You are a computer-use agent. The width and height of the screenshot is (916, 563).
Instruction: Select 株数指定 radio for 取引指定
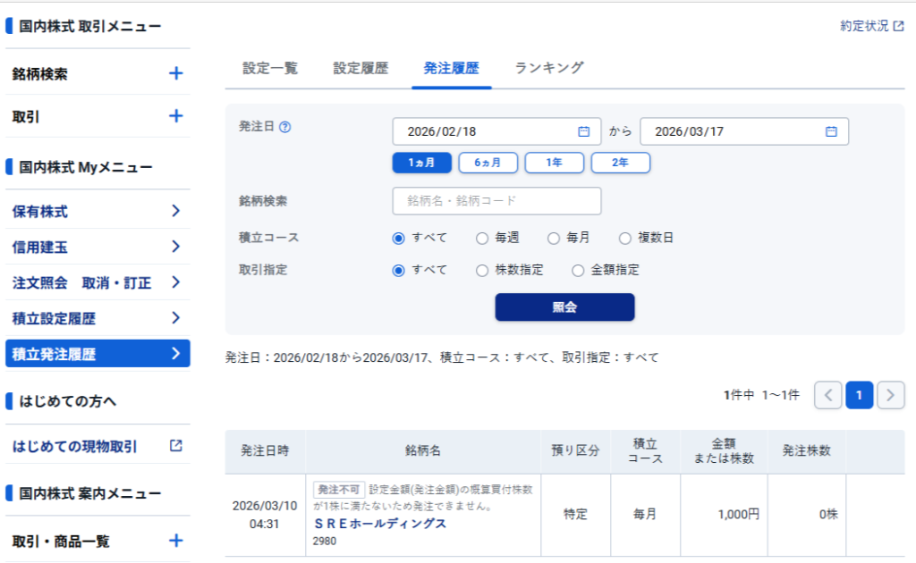point(482,270)
